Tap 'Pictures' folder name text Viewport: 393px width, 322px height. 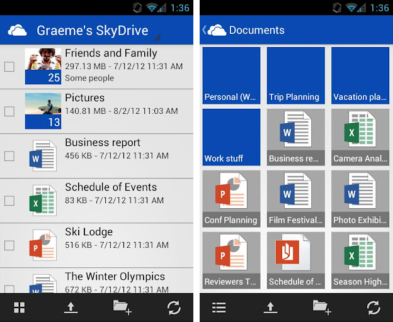point(85,97)
